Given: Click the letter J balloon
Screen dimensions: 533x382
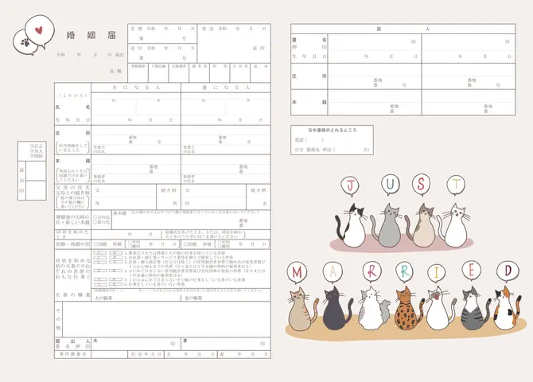Looking at the screenshot, I should [x=351, y=185].
